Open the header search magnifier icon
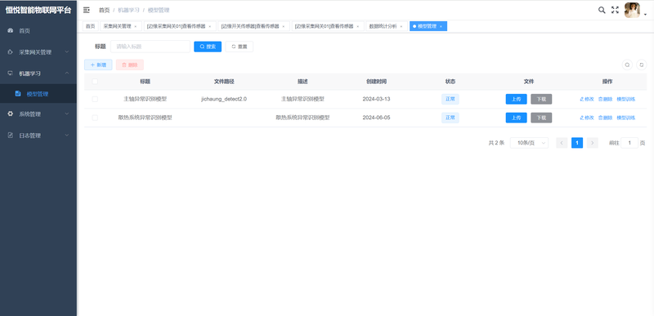 [x=602, y=10]
